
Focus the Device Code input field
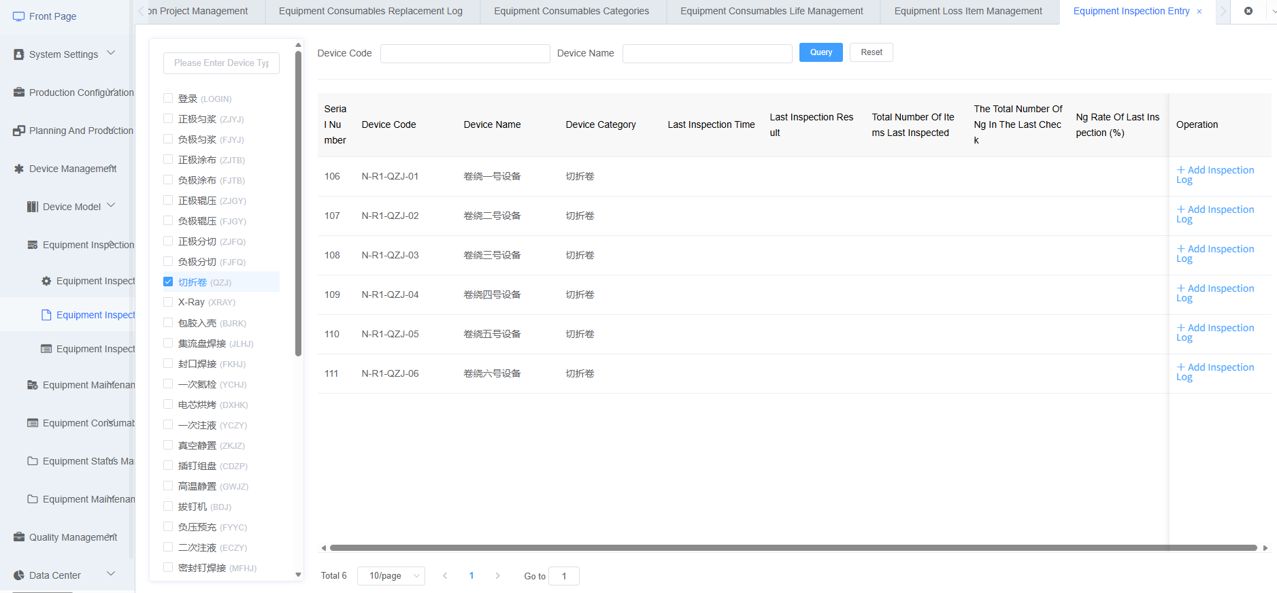(x=465, y=54)
